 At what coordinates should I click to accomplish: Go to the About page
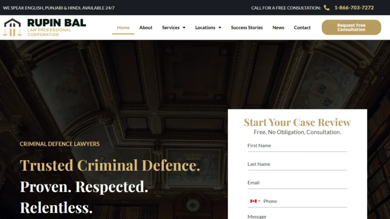coord(146,27)
